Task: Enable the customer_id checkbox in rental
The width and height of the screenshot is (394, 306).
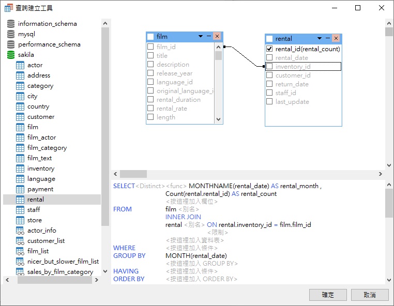Action: [269, 75]
